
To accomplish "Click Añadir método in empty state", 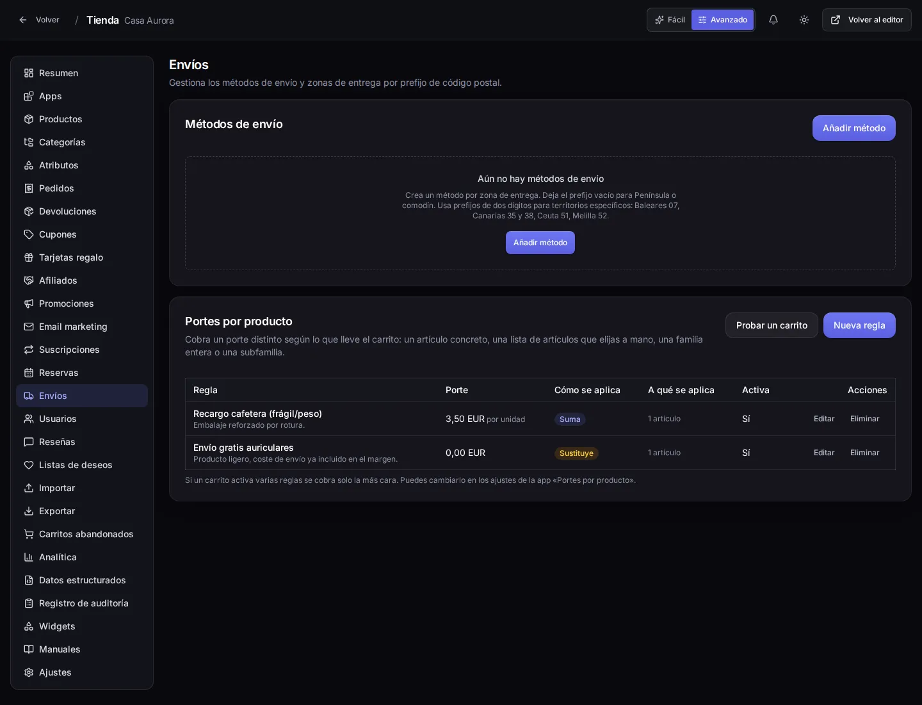I will click(x=540, y=243).
